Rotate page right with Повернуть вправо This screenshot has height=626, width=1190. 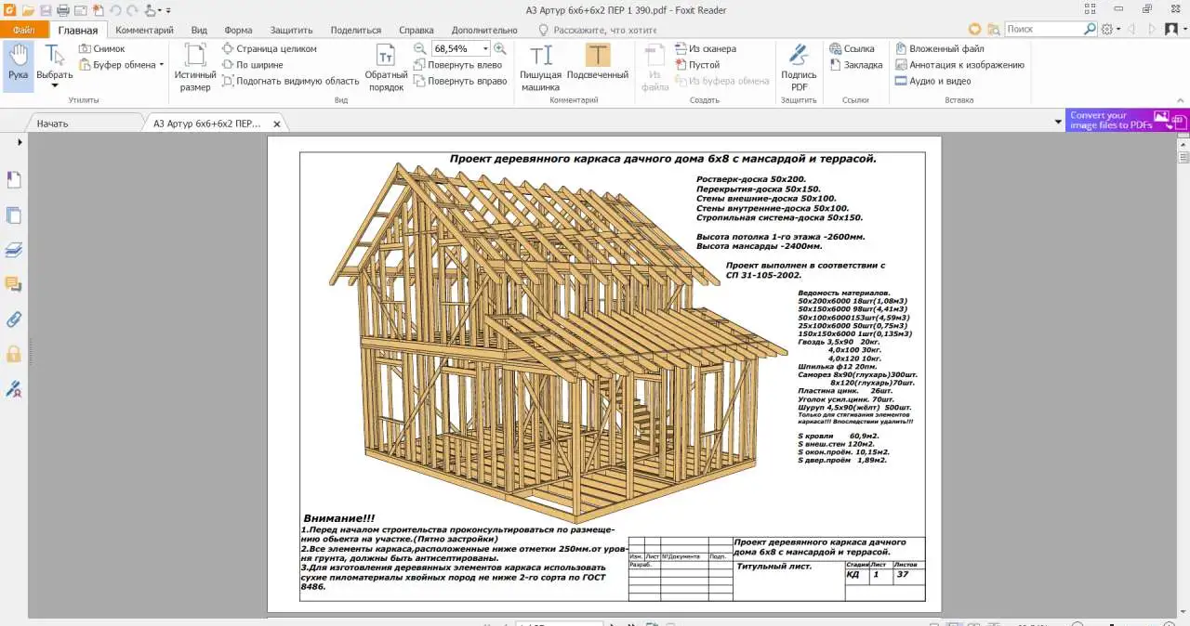pyautogui.click(x=461, y=81)
